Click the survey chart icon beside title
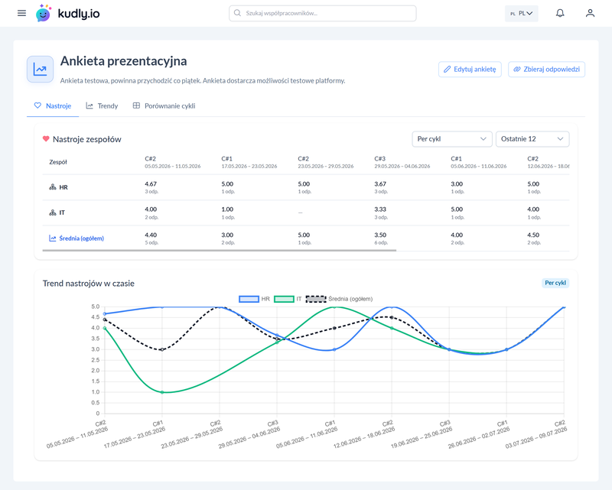This screenshot has width=612, height=490. (41, 70)
